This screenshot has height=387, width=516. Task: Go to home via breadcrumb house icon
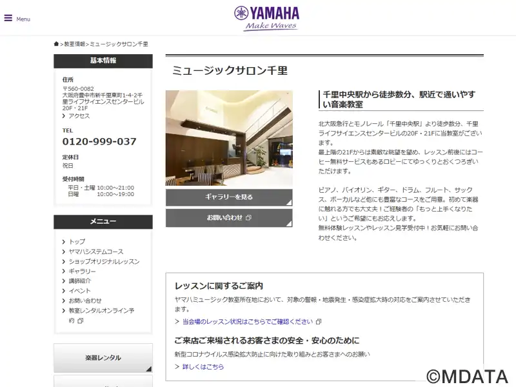click(x=56, y=44)
